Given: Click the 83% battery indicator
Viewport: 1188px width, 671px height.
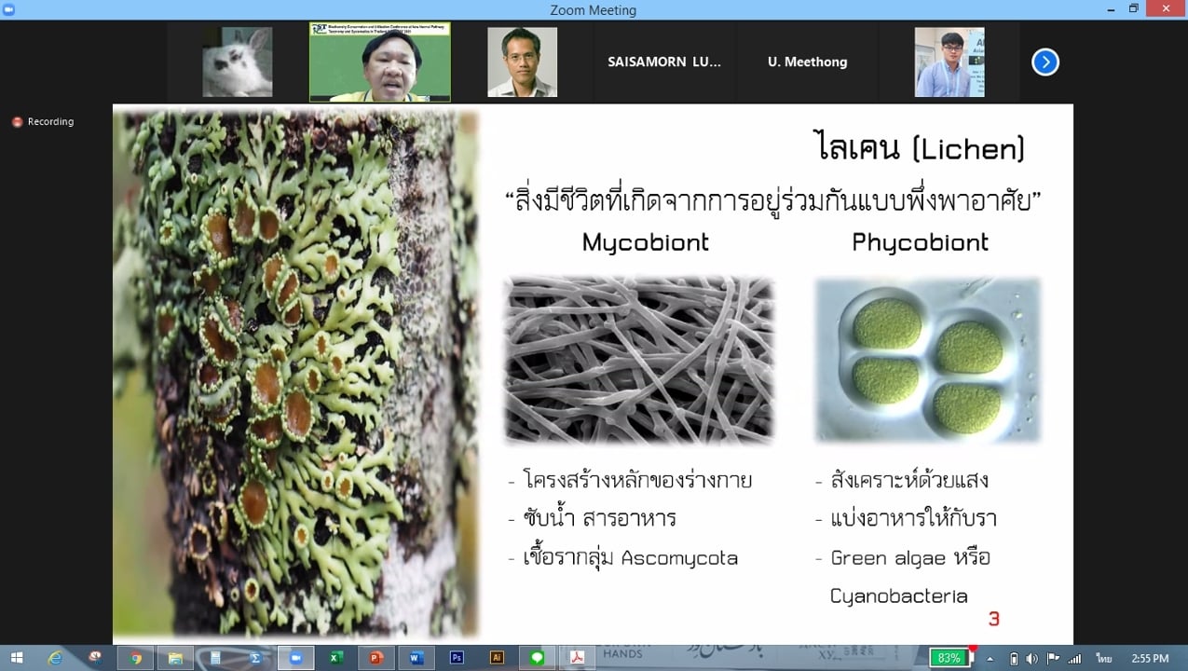Looking at the screenshot, I should point(949,658).
